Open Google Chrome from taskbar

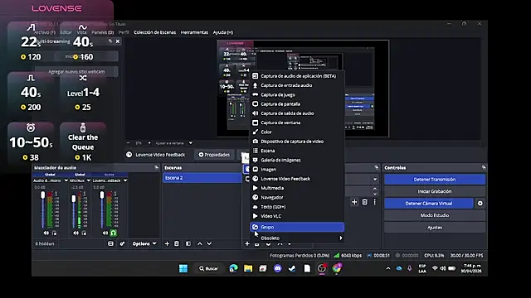click(x=337, y=268)
